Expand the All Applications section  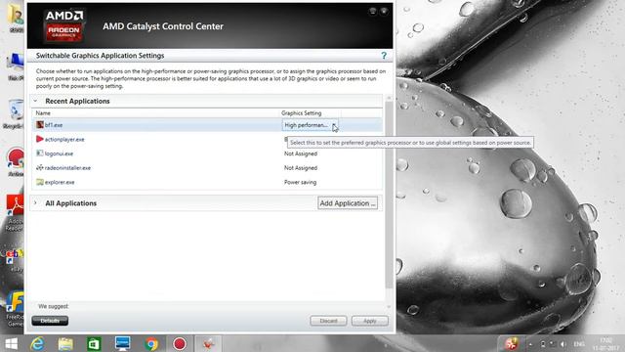coord(35,203)
